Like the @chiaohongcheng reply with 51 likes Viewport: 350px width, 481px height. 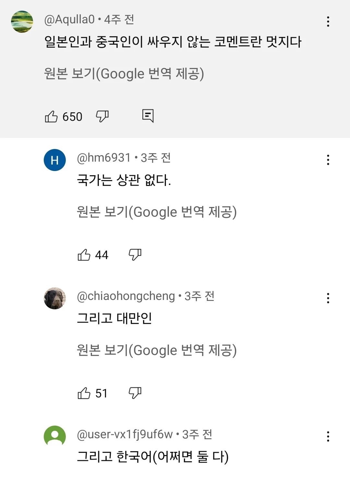84,393
